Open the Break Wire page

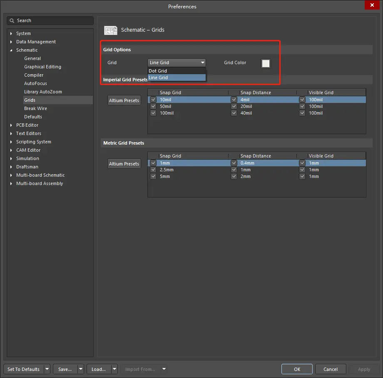[x=35, y=108]
